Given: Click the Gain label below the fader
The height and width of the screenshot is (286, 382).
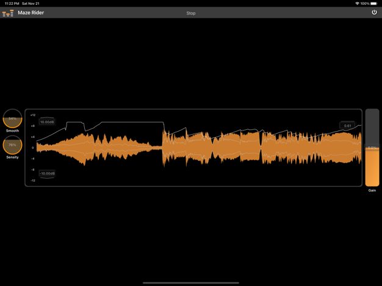Looking at the screenshot, I should tap(372, 190).
